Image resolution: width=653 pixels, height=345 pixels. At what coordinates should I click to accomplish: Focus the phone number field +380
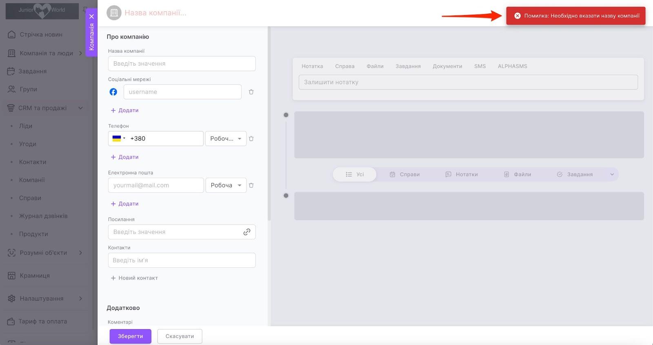tap(165, 138)
